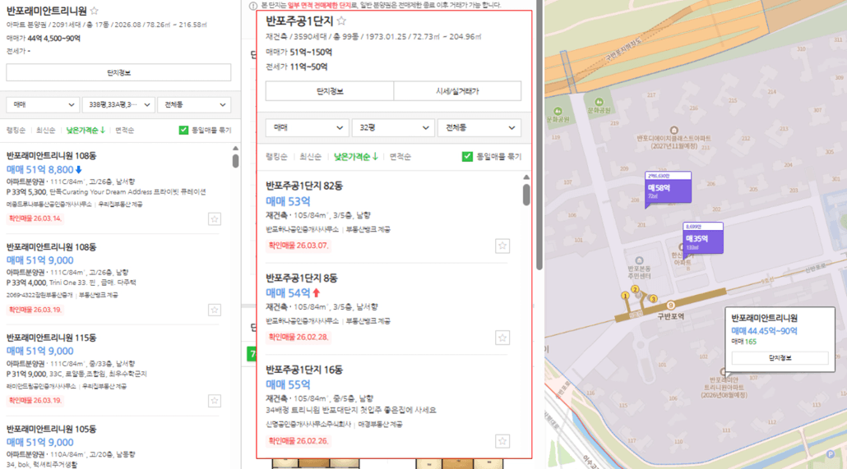847x469 pixels.
Task: Select the 매 35억 map price marker
Action: coord(703,238)
